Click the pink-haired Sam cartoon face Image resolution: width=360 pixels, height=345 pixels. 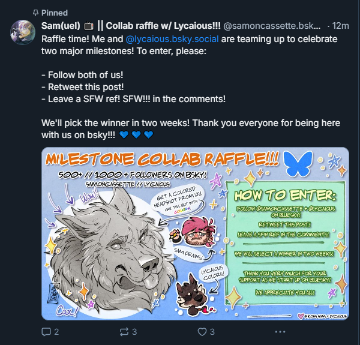(x=198, y=232)
